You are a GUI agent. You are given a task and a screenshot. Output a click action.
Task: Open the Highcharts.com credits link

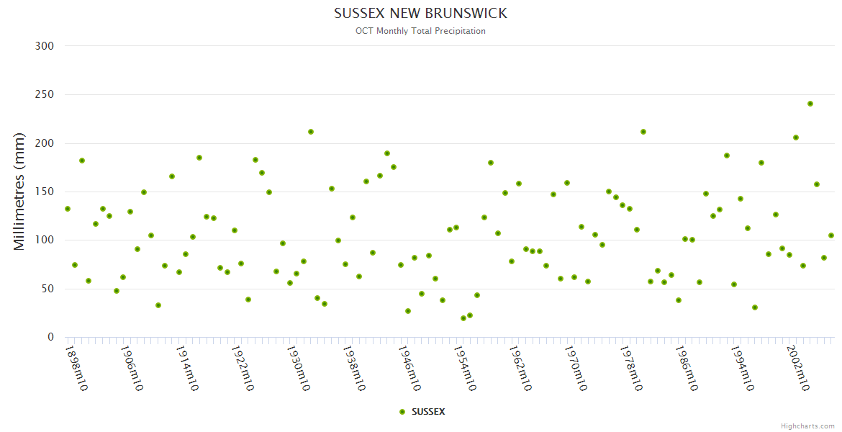coord(807,426)
